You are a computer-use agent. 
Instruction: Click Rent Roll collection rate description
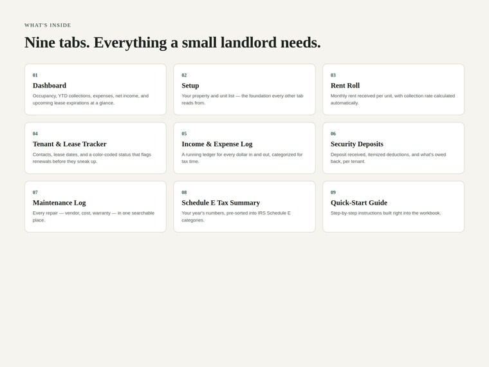(x=392, y=99)
